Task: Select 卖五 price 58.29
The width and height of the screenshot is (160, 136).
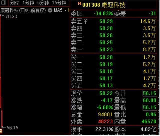Action: 106,21
